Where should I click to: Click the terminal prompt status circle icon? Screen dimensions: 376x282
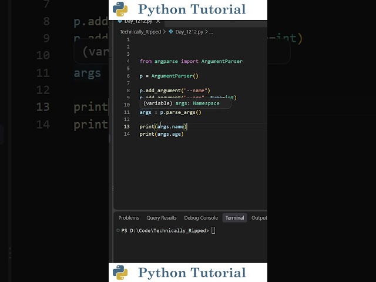118,230
